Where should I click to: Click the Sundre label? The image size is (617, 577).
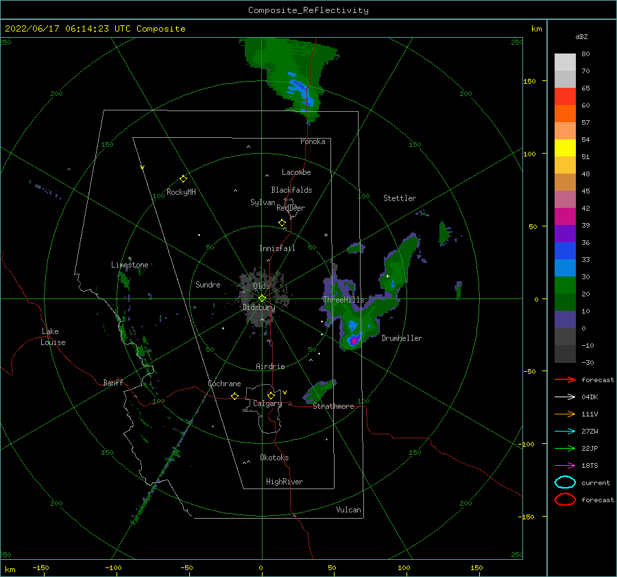(x=208, y=284)
